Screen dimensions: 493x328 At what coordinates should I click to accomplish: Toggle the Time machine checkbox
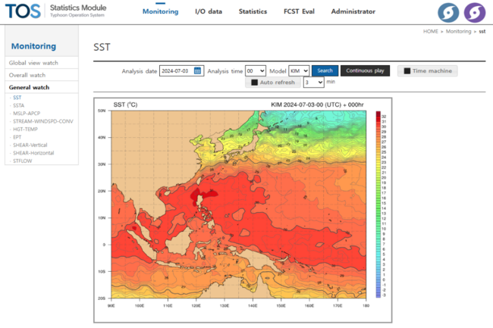point(407,71)
